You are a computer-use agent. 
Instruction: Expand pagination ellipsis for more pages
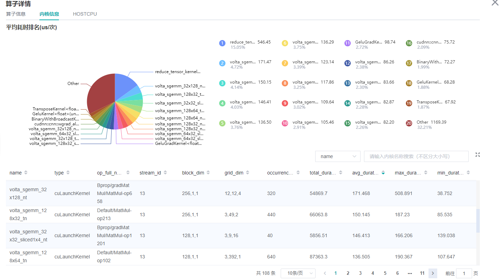[410, 273]
